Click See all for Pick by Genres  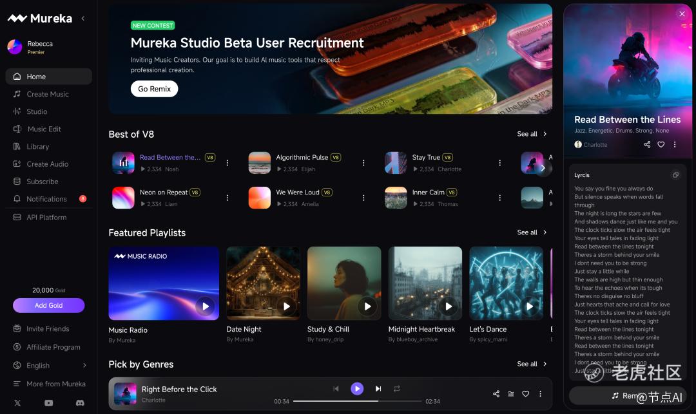532,364
